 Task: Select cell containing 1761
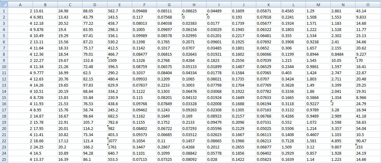coord(119,147)
